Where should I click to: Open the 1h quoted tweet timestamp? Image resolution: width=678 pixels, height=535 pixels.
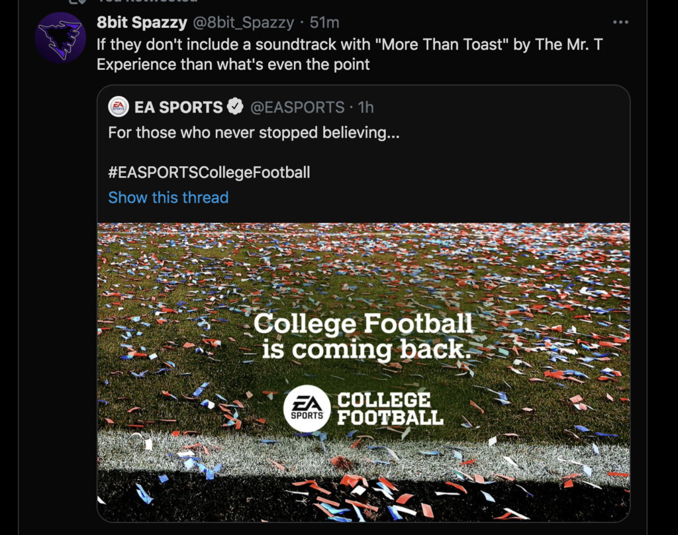point(366,107)
